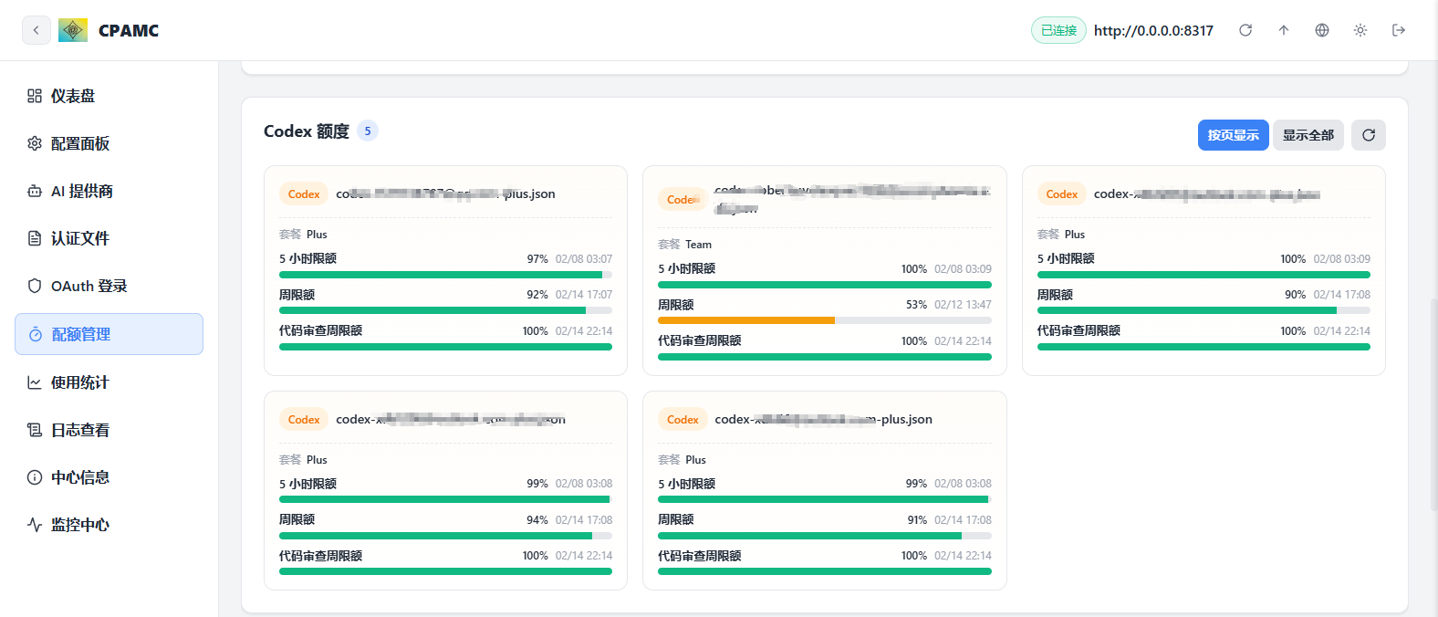Switch to 按页显示 paged view
Viewport: 1438px width, 617px height.
1234,135
